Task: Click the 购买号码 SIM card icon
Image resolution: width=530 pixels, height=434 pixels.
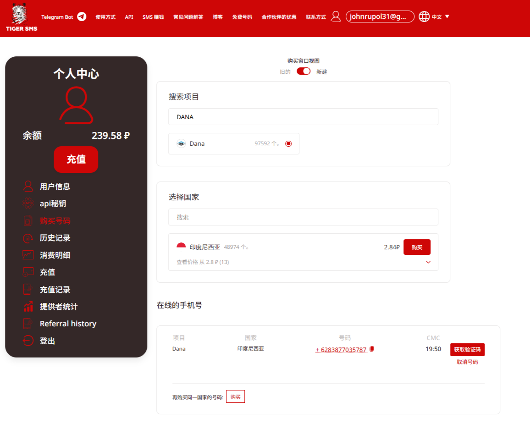Action: (28, 220)
